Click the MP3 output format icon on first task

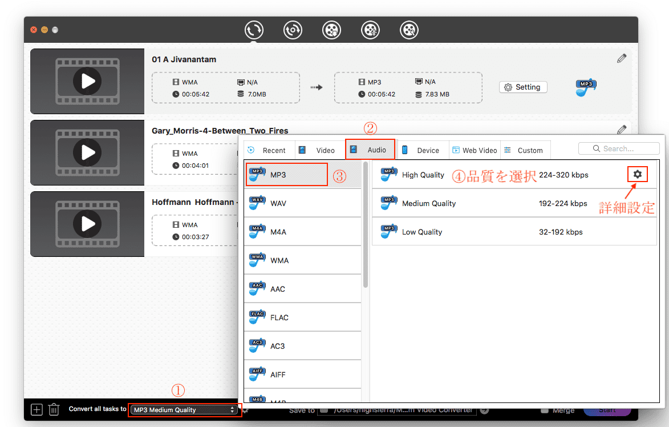tap(586, 87)
